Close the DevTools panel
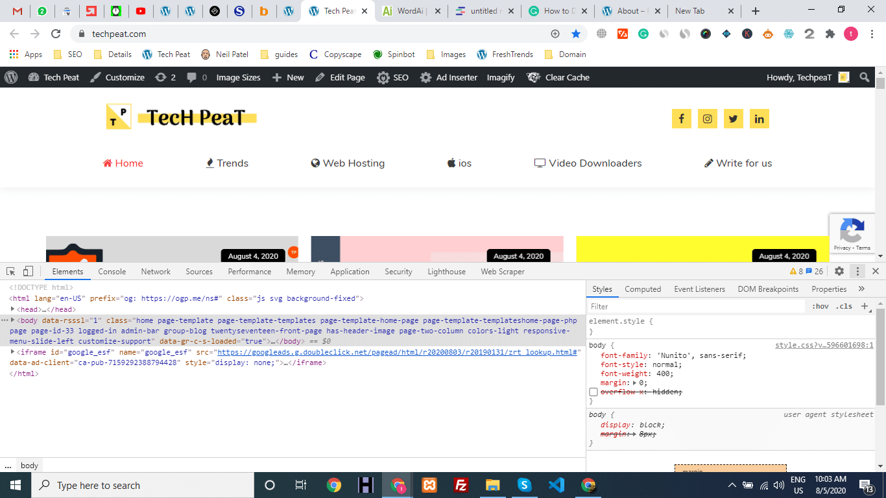Viewport: 886px width, 498px height. [x=876, y=271]
